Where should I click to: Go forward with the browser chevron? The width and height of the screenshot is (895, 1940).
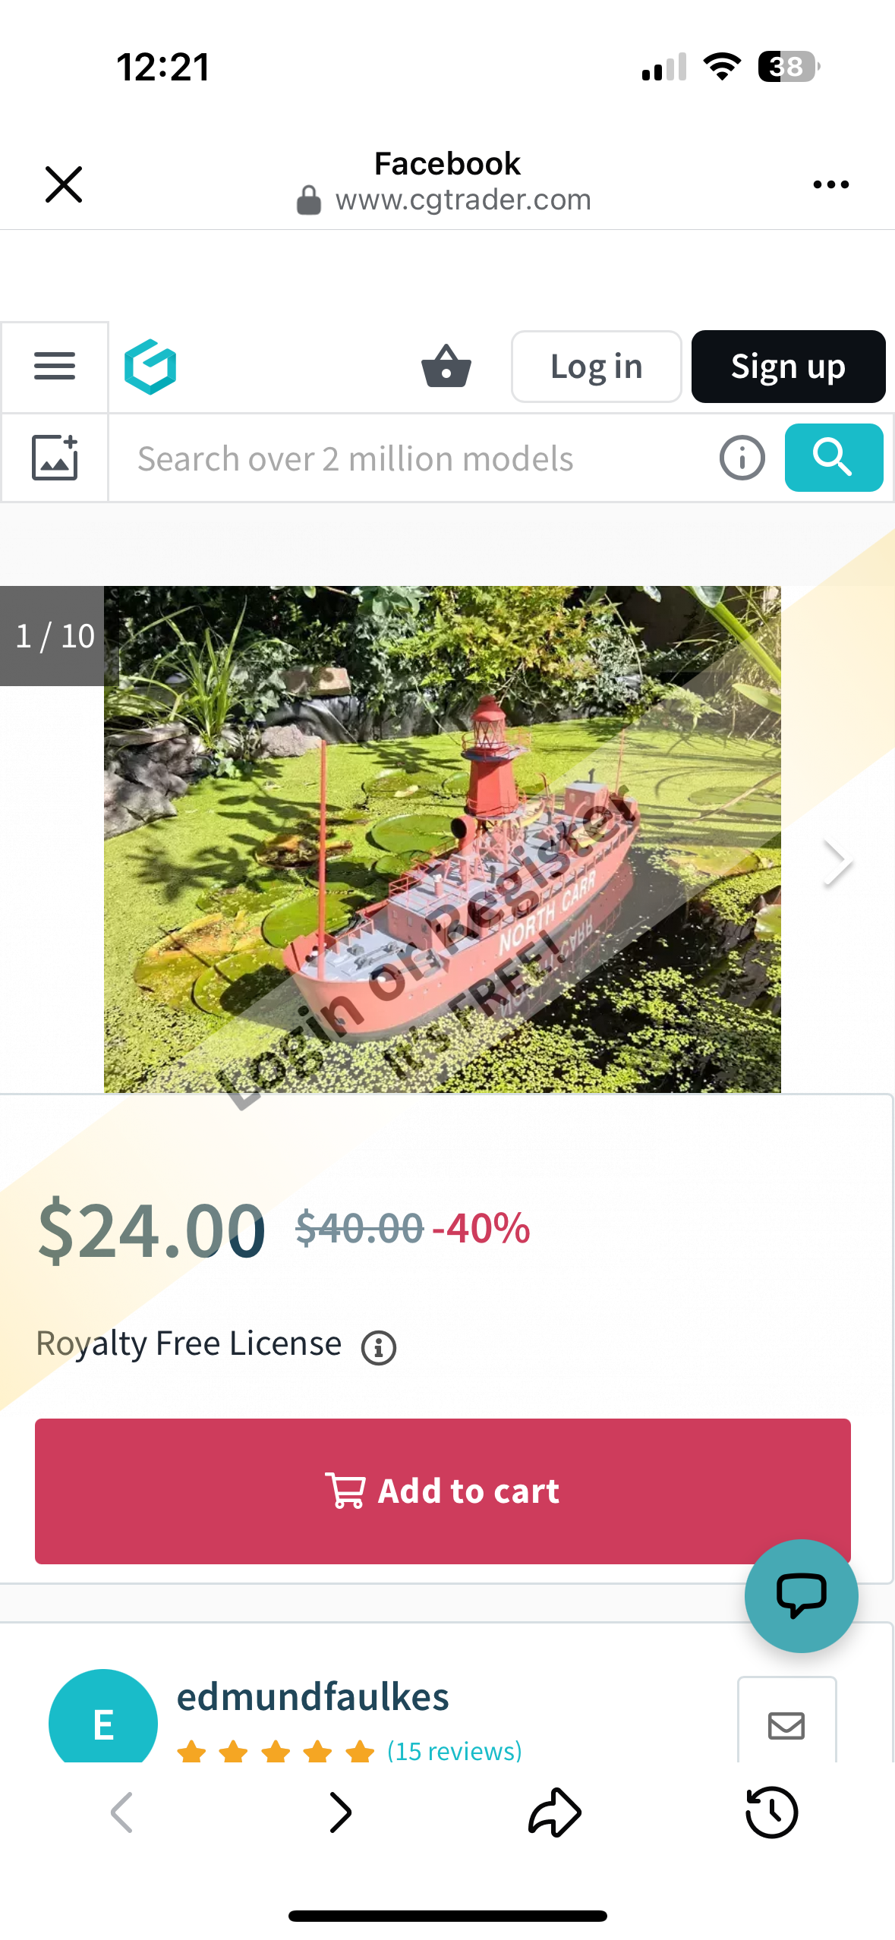[x=341, y=1812]
